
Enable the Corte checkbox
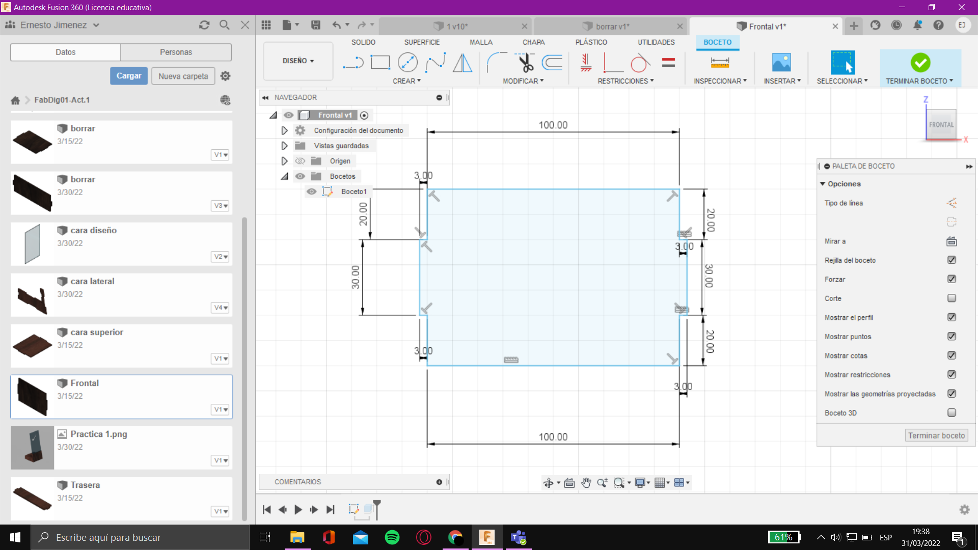click(952, 298)
